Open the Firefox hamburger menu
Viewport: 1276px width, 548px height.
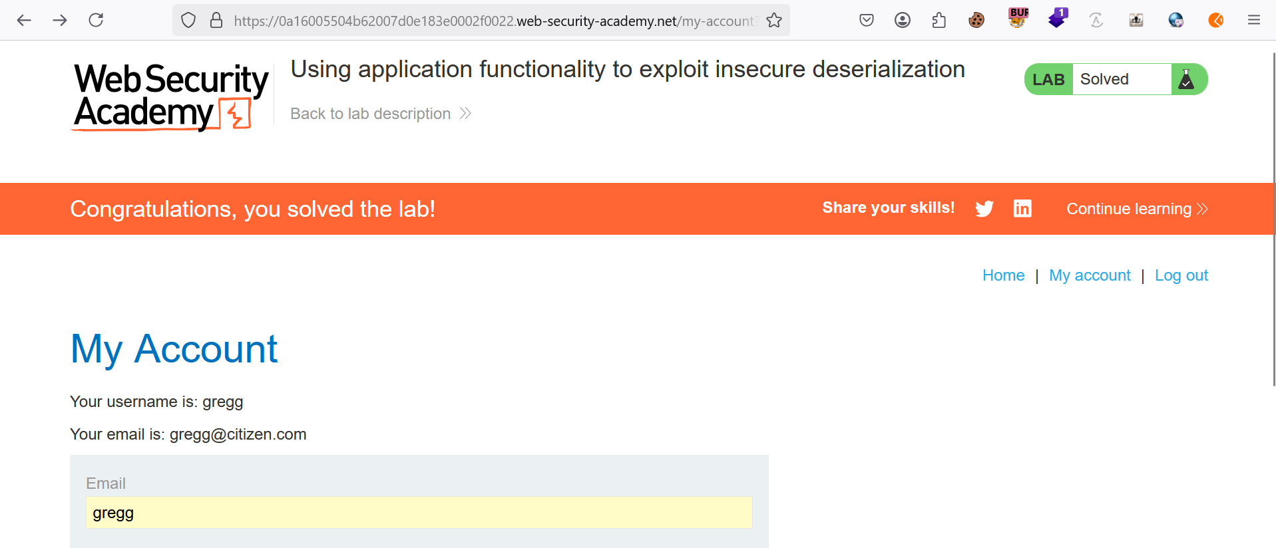coord(1254,20)
